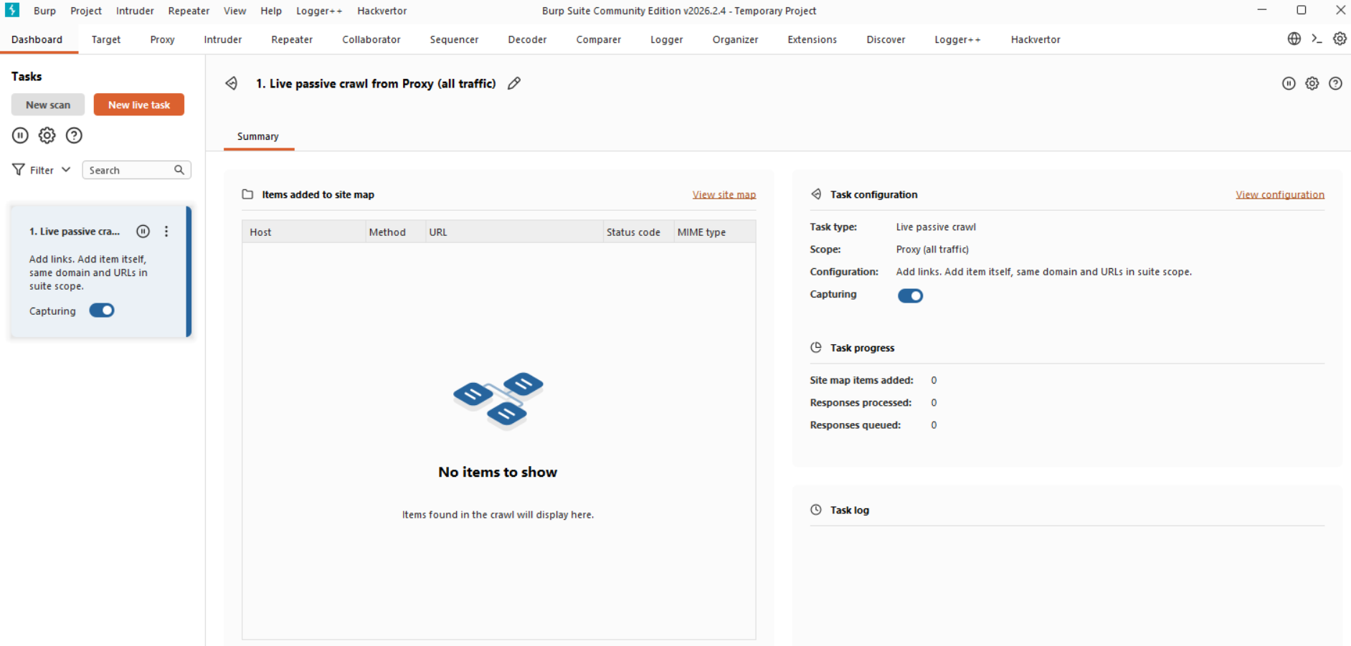Image resolution: width=1351 pixels, height=646 pixels.
Task: Click the filter funnel icon
Action: pos(19,169)
